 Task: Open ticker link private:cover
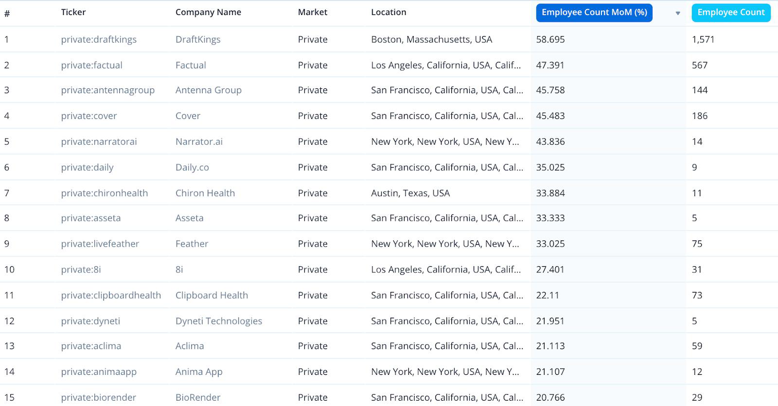click(x=89, y=116)
